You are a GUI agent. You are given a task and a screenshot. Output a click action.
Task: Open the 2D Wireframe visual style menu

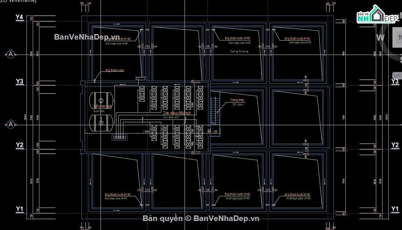[x=18, y=1]
